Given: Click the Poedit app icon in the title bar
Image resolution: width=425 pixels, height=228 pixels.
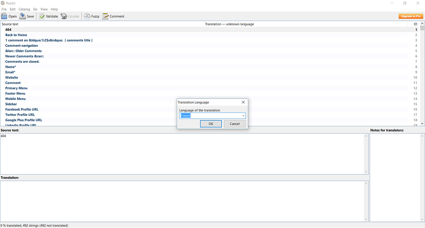Looking at the screenshot, I should [x=3, y=3].
